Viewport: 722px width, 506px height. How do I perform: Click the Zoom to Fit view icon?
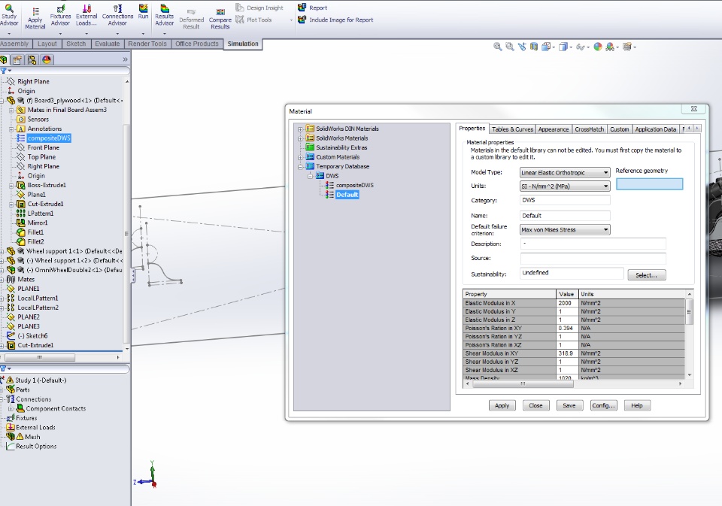(x=497, y=47)
